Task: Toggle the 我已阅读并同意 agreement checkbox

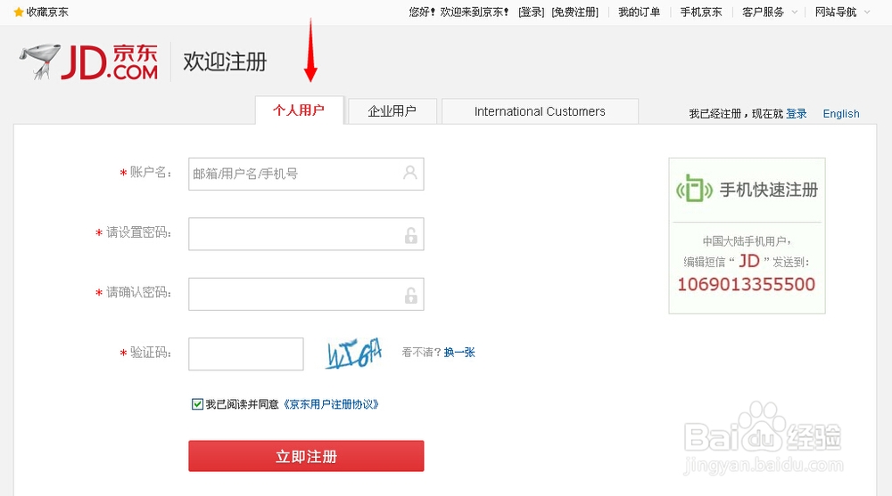Action: tap(197, 404)
